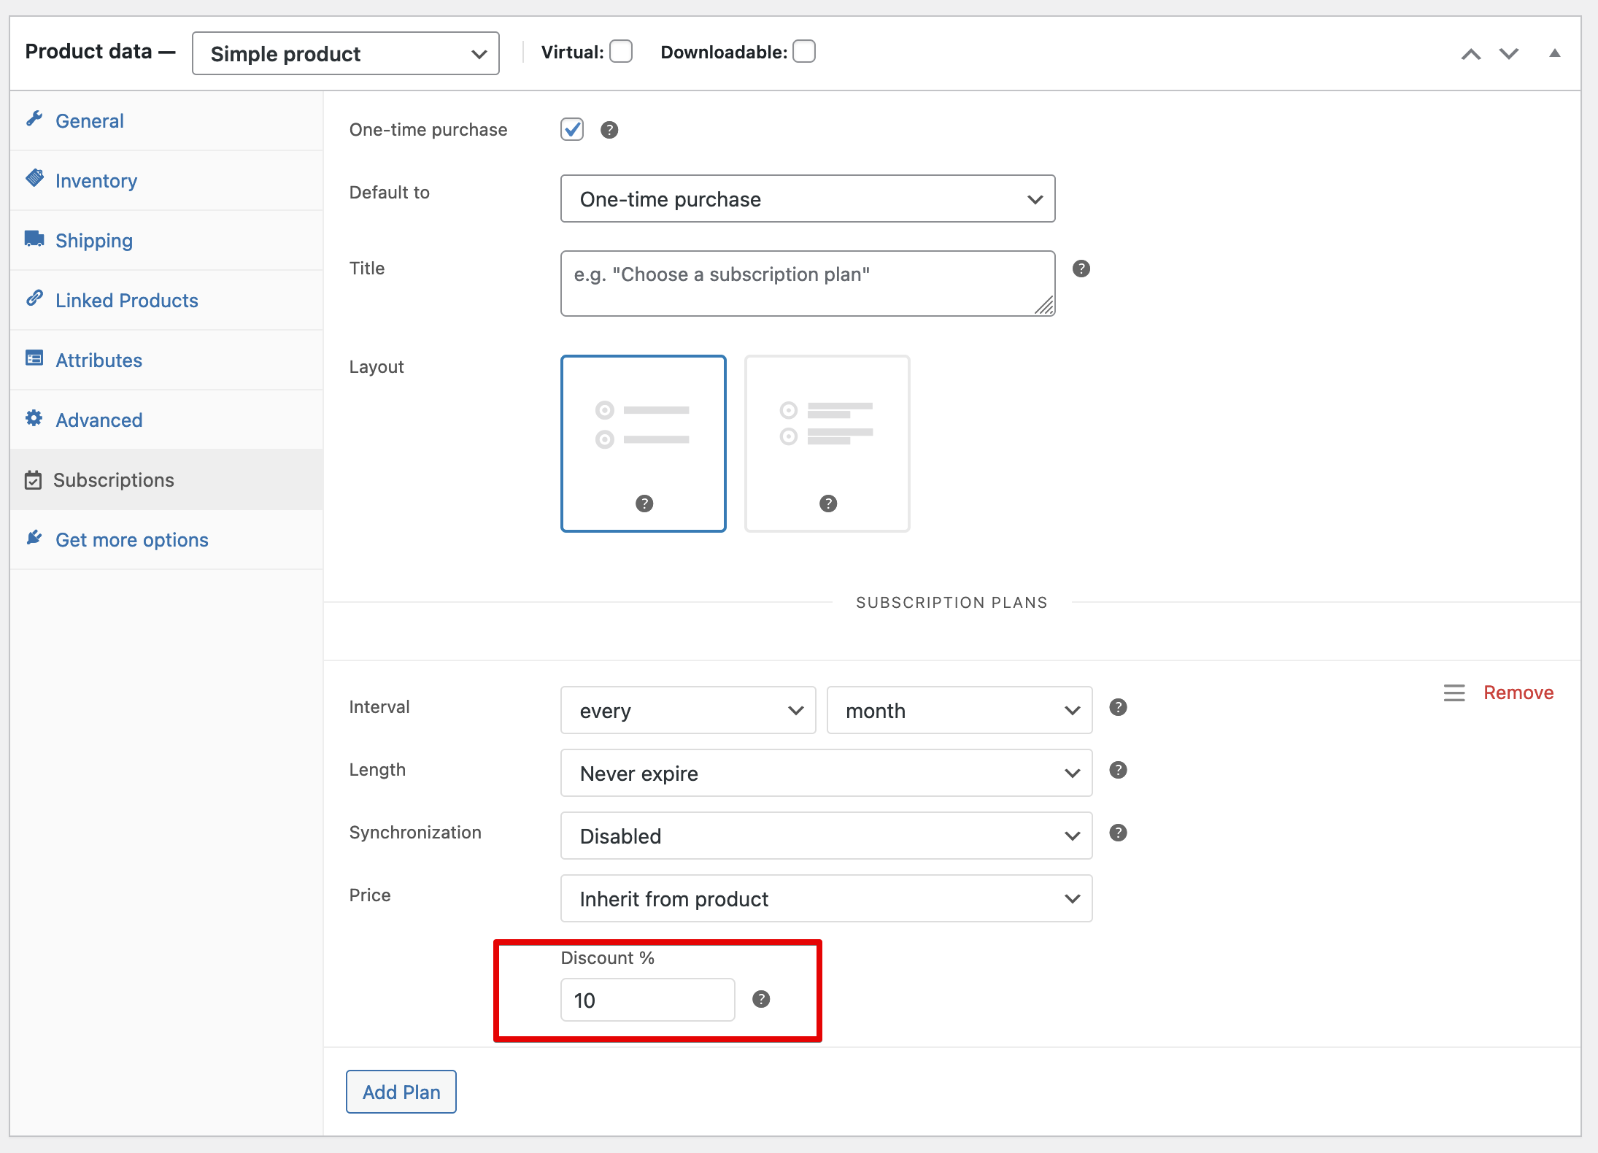1598x1153 pixels.
Task: Switch to the Inventory tab
Action: [96, 181]
